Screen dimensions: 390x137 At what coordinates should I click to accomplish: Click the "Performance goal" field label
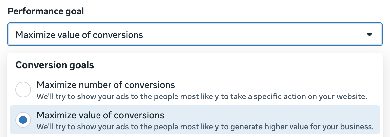coord(46,11)
